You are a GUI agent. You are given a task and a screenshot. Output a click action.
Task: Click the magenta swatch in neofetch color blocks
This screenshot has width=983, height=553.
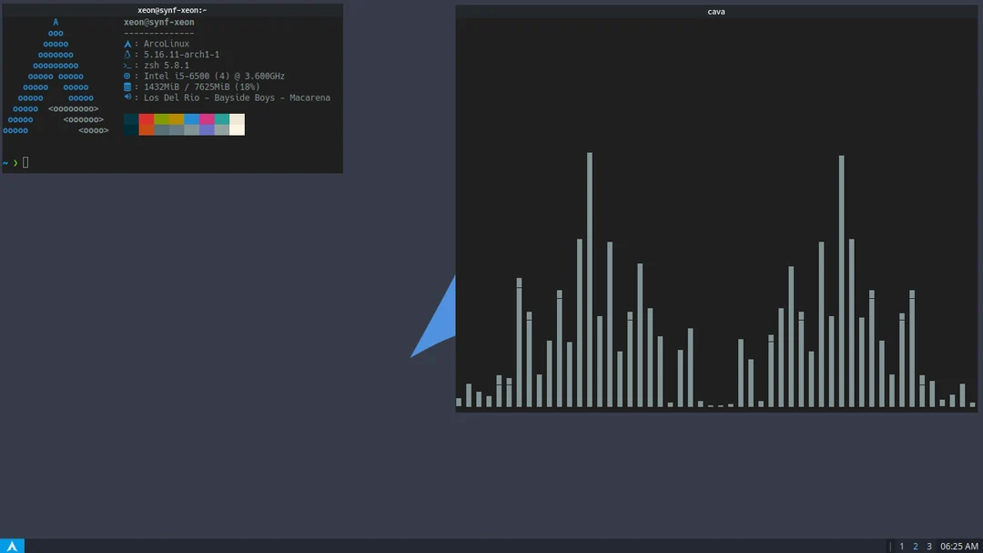[x=207, y=119]
